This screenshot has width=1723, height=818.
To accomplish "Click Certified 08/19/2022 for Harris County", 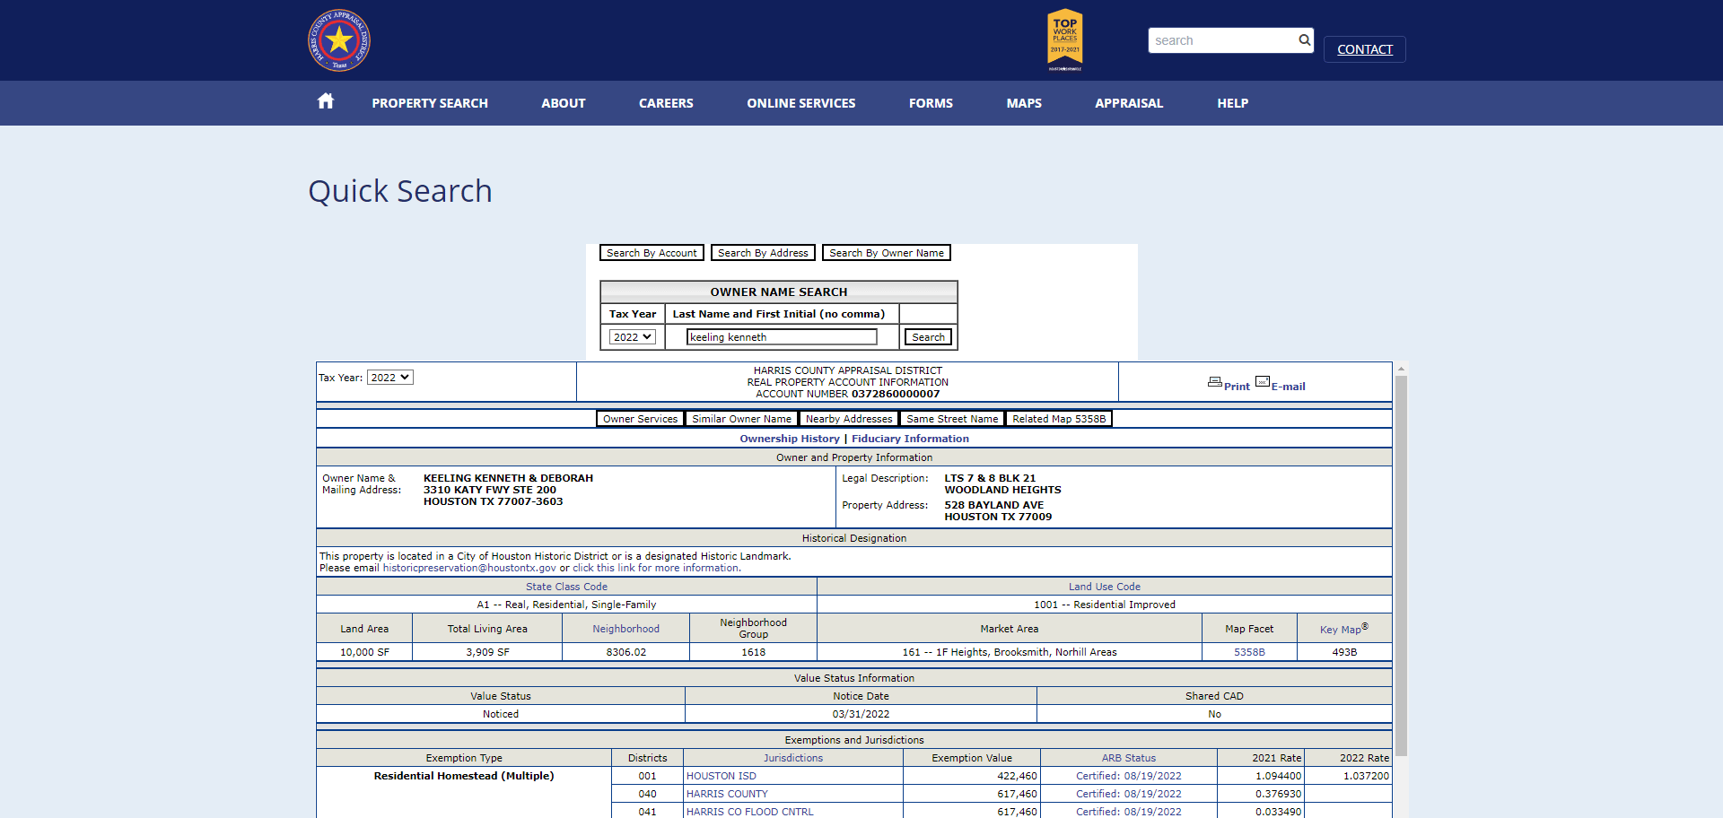I will click(x=1129, y=794).
